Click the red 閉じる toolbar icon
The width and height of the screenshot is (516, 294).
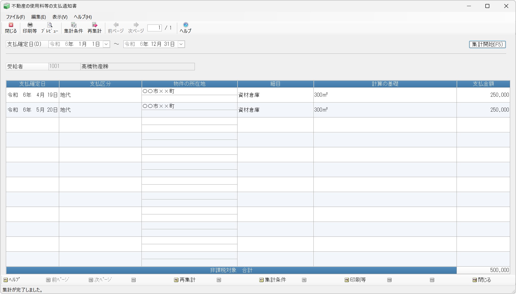(11, 25)
